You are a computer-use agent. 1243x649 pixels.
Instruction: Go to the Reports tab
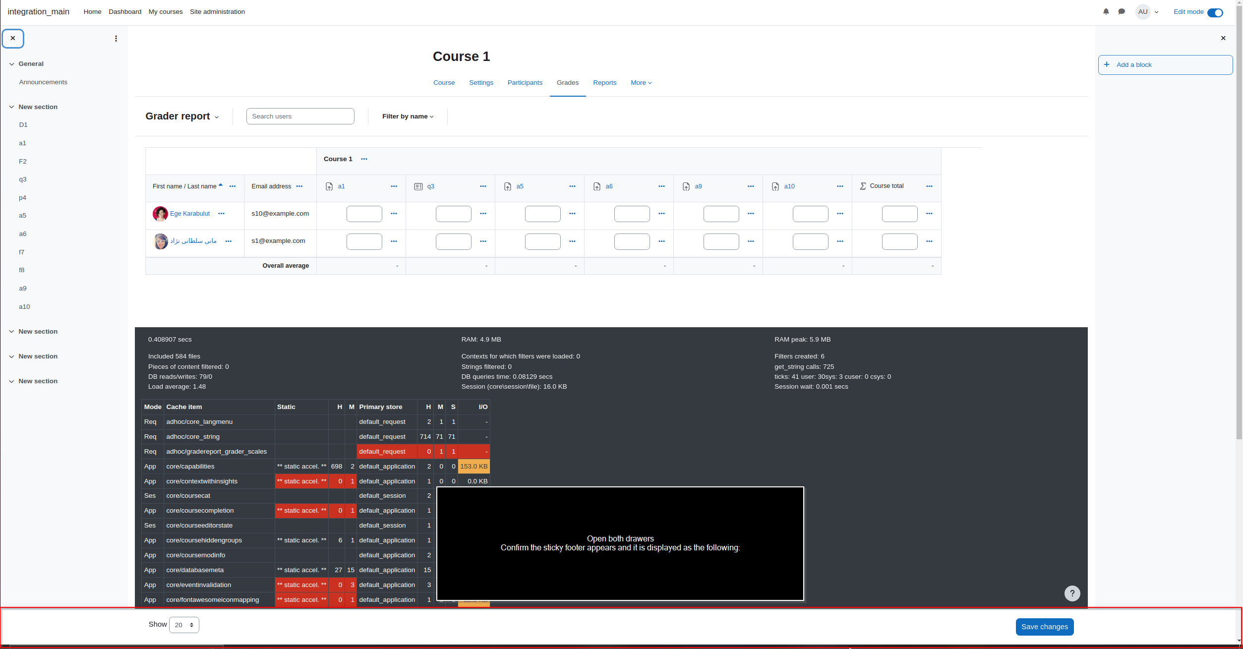[604, 83]
